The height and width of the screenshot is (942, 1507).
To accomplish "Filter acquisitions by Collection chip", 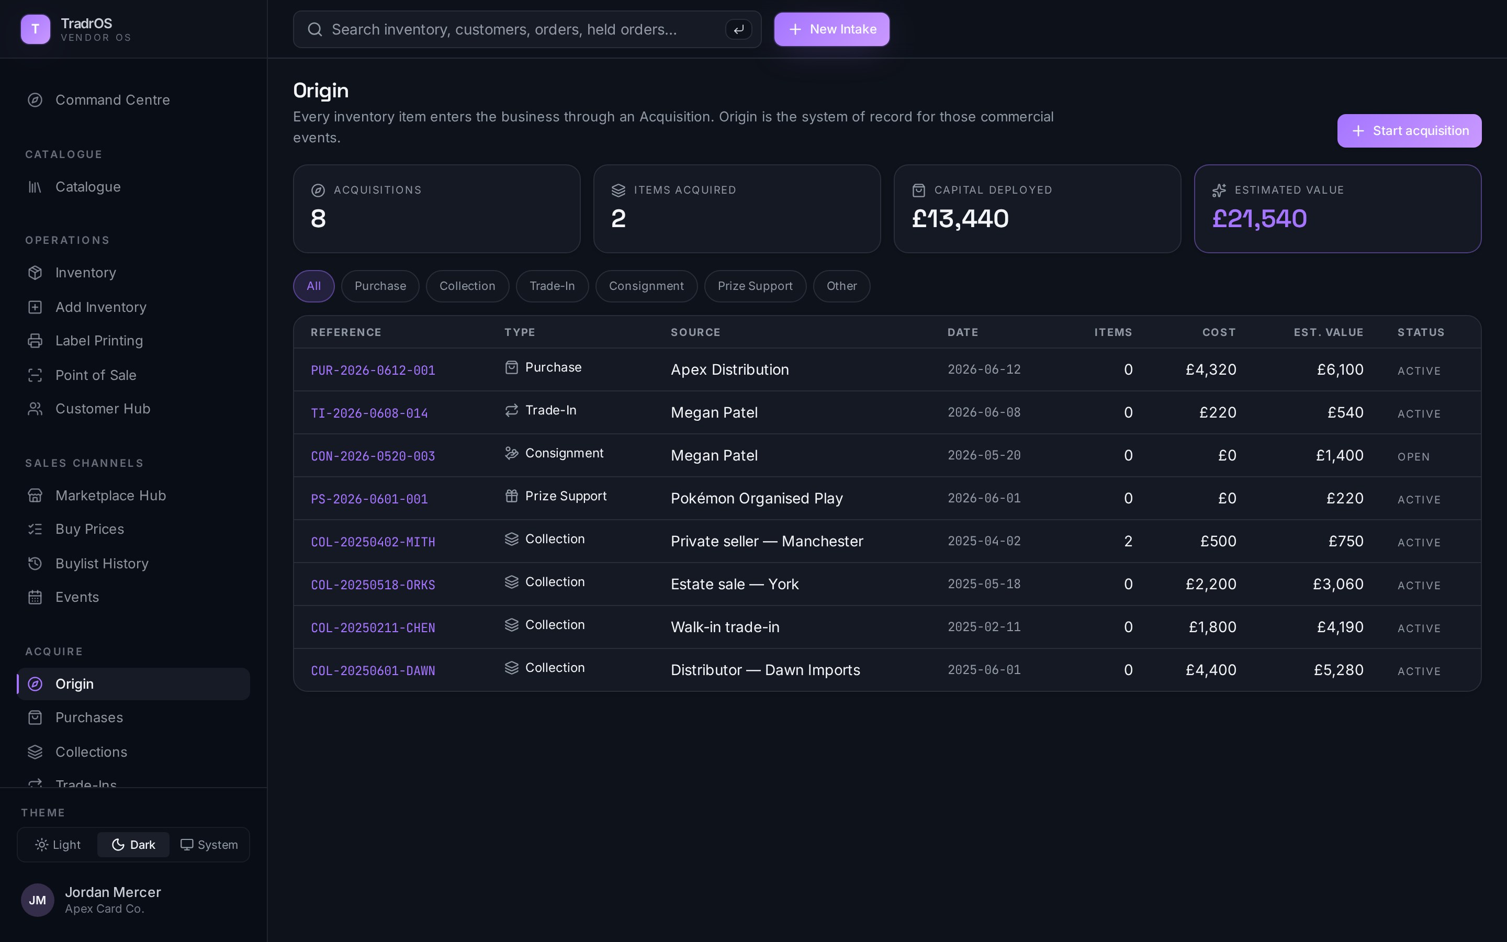I will tap(467, 286).
